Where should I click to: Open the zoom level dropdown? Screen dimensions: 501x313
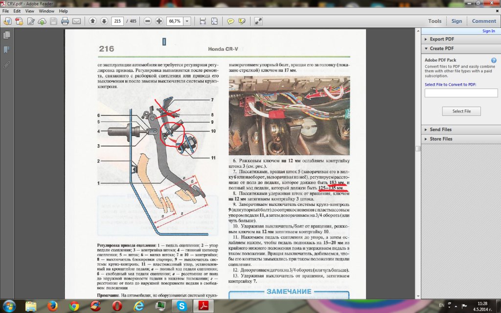pyautogui.click(x=187, y=21)
